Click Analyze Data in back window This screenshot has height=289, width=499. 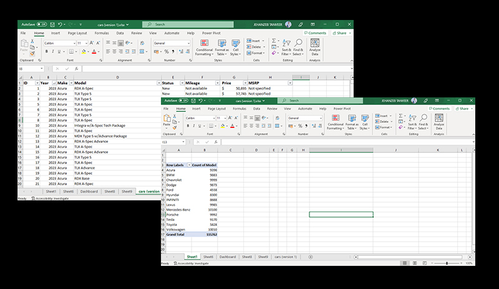pyautogui.click(x=315, y=47)
